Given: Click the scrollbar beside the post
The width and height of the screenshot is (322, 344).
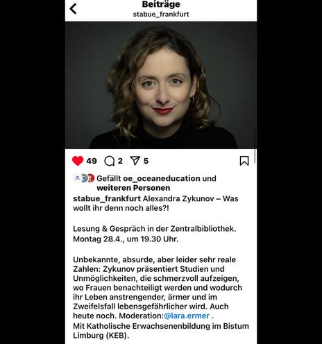Looking at the screenshot, I should [x=255, y=156].
